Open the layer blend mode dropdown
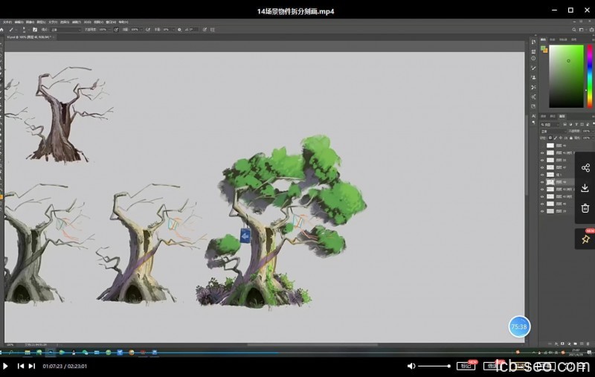This screenshot has height=377, width=595. pyautogui.click(x=553, y=131)
